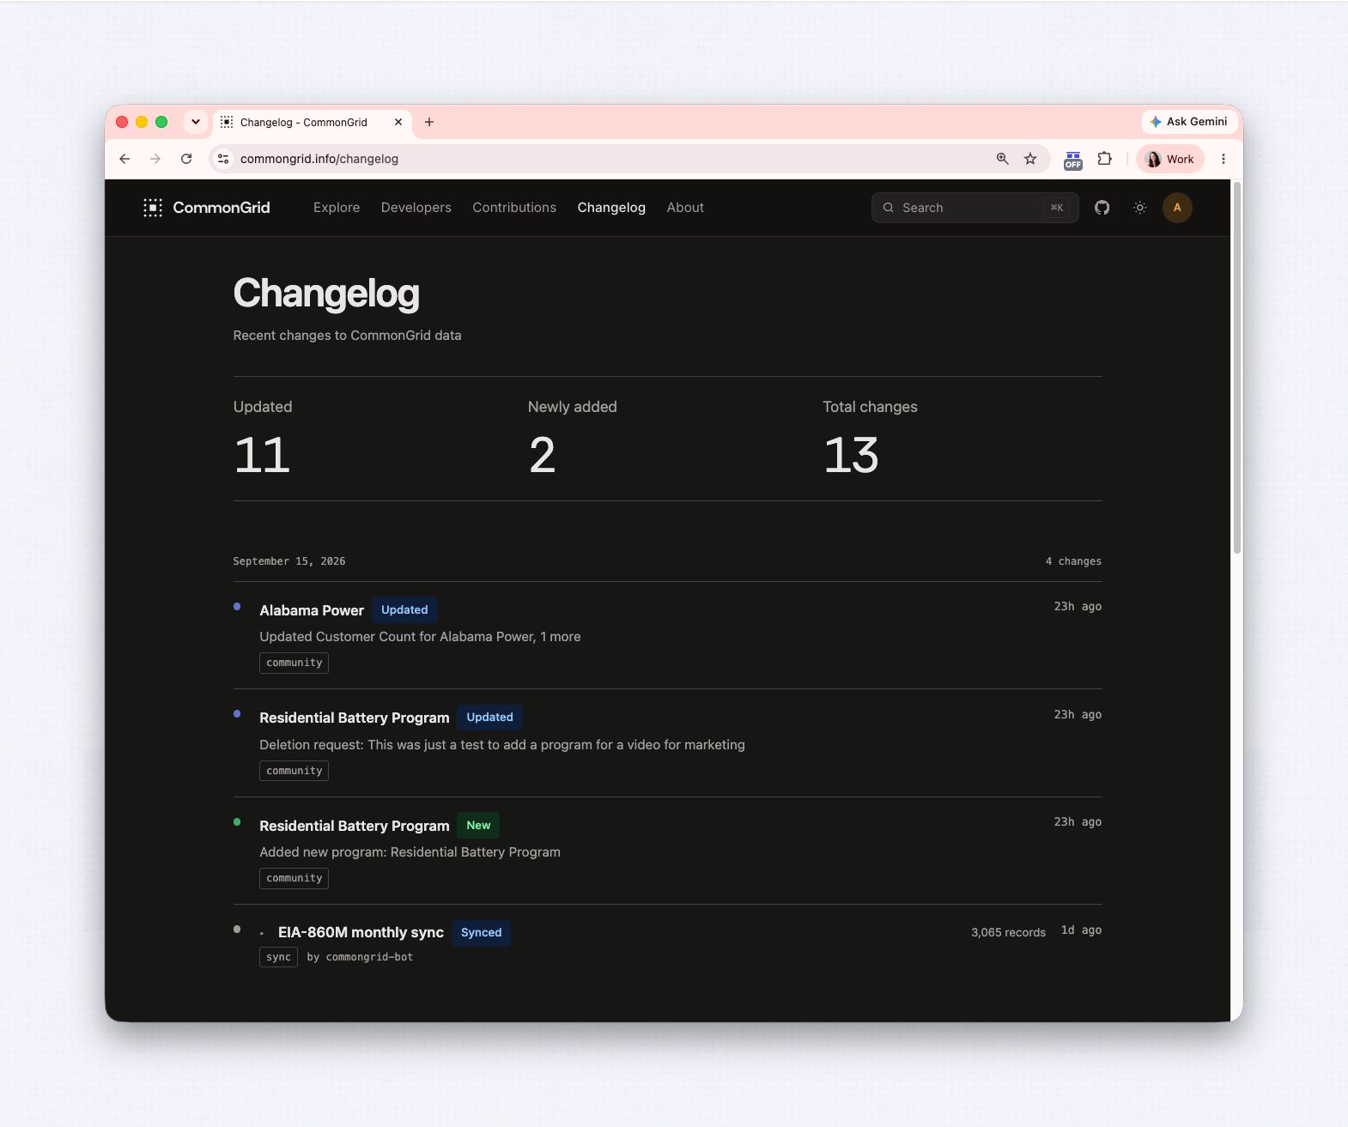Click the '4 changes' count
Viewport: 1348px width, 1127px height.
point(1073,561)
